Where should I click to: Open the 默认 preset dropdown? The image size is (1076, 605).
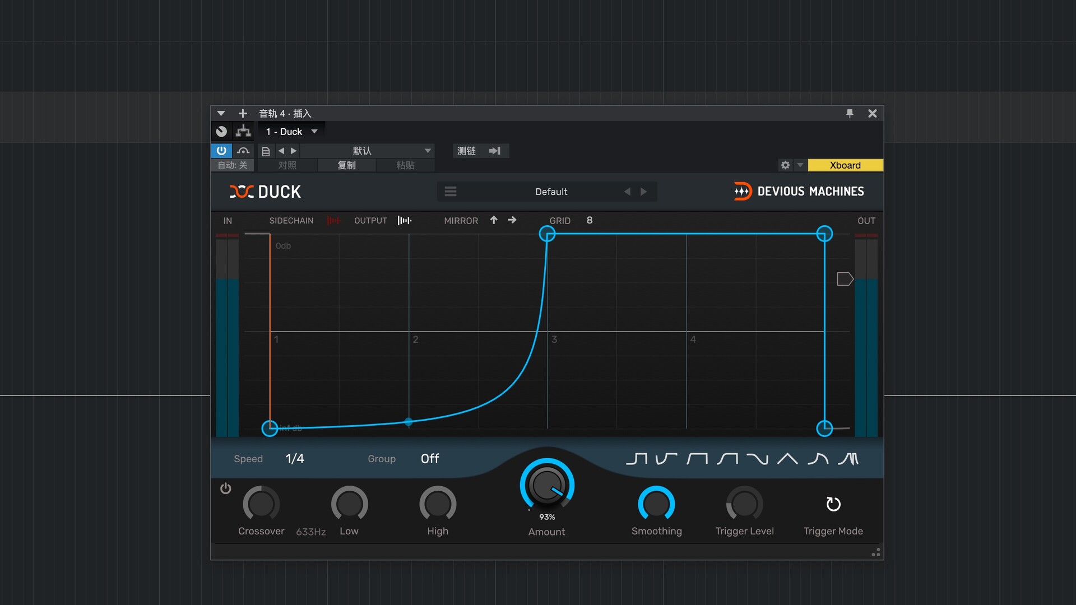click(368, 151)
